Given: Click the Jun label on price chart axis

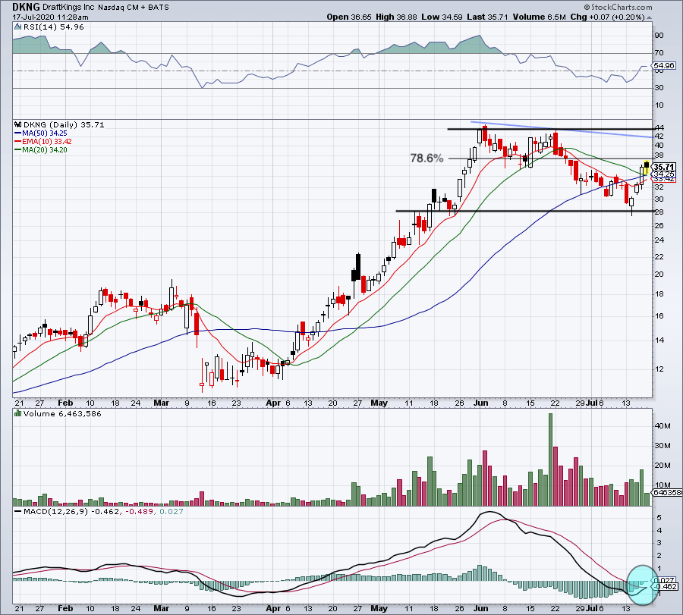Looking at the screenshot, I should tap(480, 403).
